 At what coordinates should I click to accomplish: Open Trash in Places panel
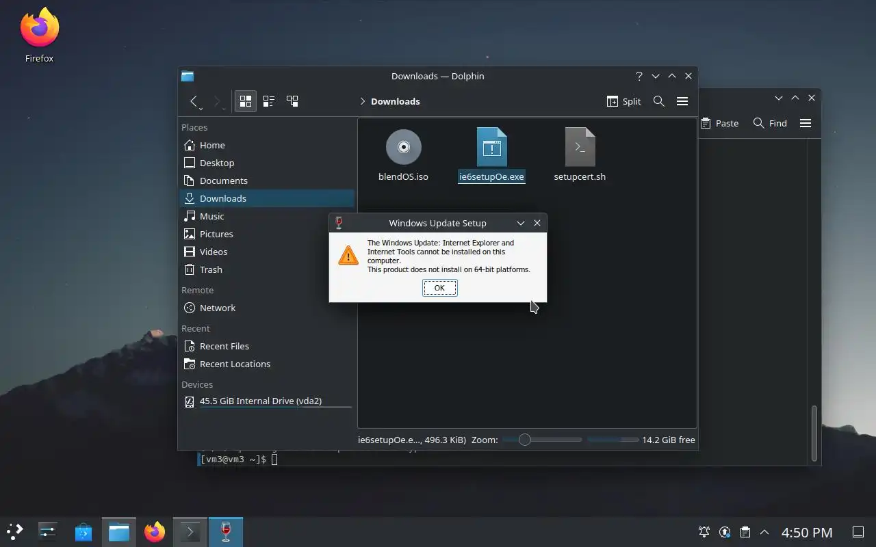coord(267,269)
